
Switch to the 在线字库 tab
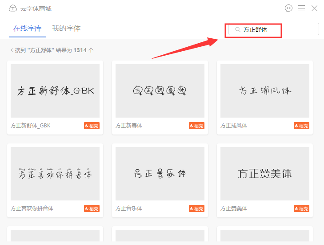(x=28, y=29)
